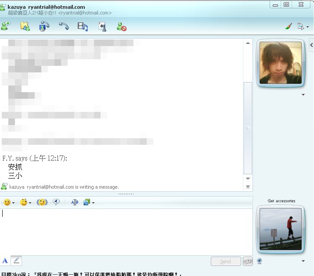Viewport: 314px width, 276px height.
Task: Open the emoticons dropdown
Action: click(14, 203)
